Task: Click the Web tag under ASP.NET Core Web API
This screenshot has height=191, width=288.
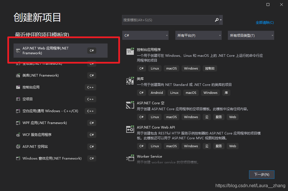Action: [233, 146]
